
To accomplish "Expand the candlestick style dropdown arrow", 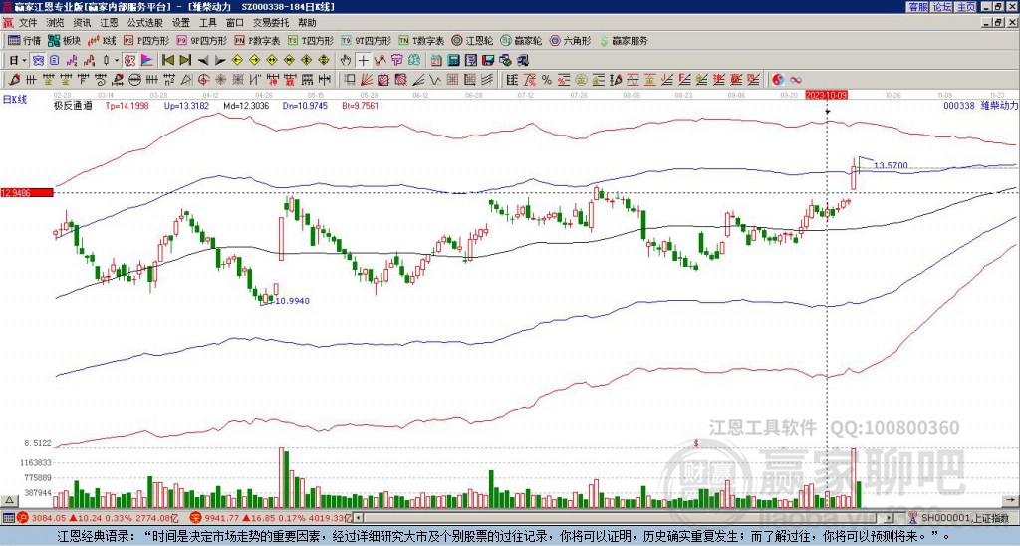I will (x=117, y=61).
